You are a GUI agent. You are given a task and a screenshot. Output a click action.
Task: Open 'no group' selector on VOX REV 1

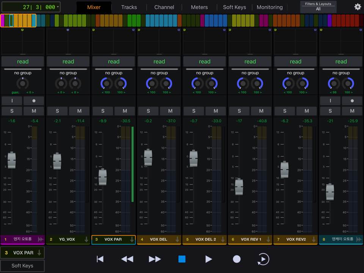pos(250,73)
